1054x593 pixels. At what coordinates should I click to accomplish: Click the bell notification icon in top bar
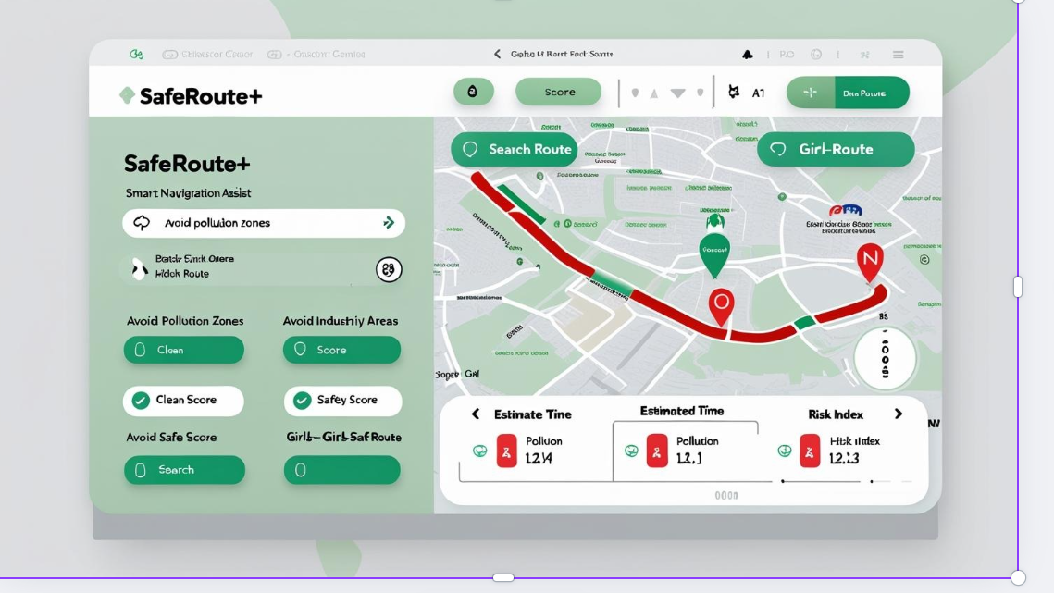[748, 55]
